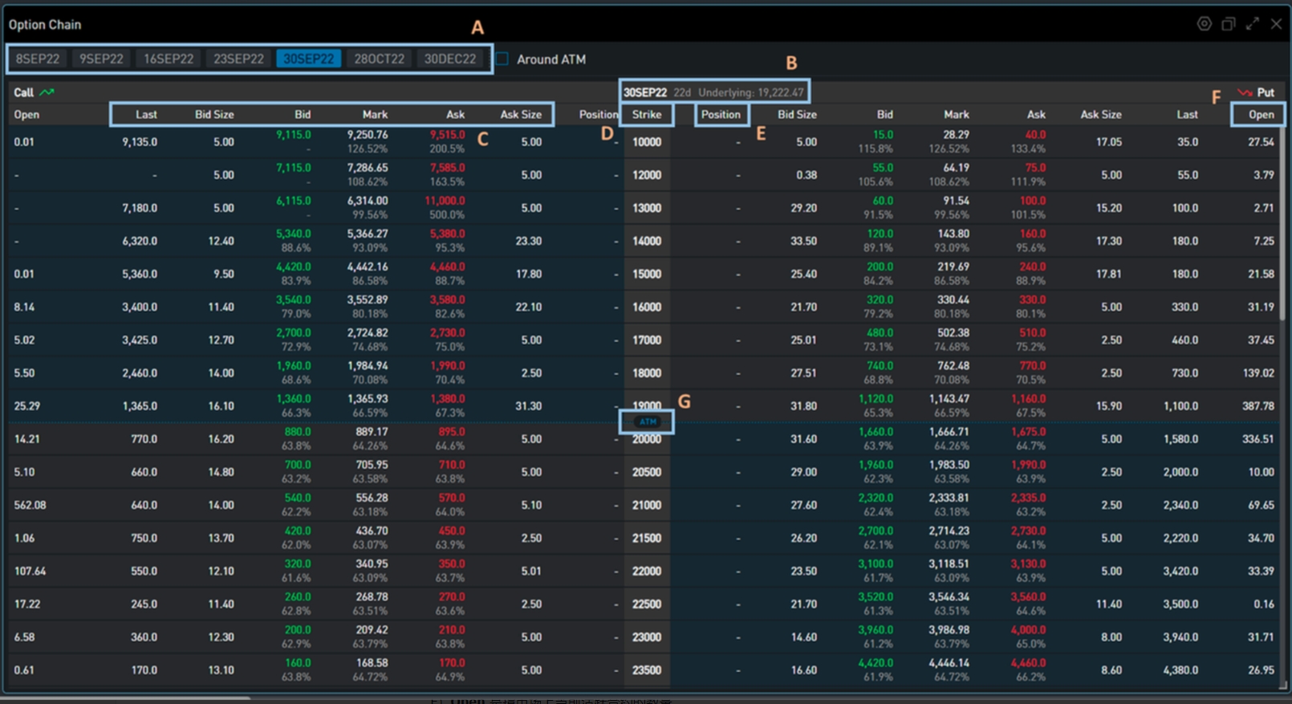Click the green Call trend icon

point(47,92)
